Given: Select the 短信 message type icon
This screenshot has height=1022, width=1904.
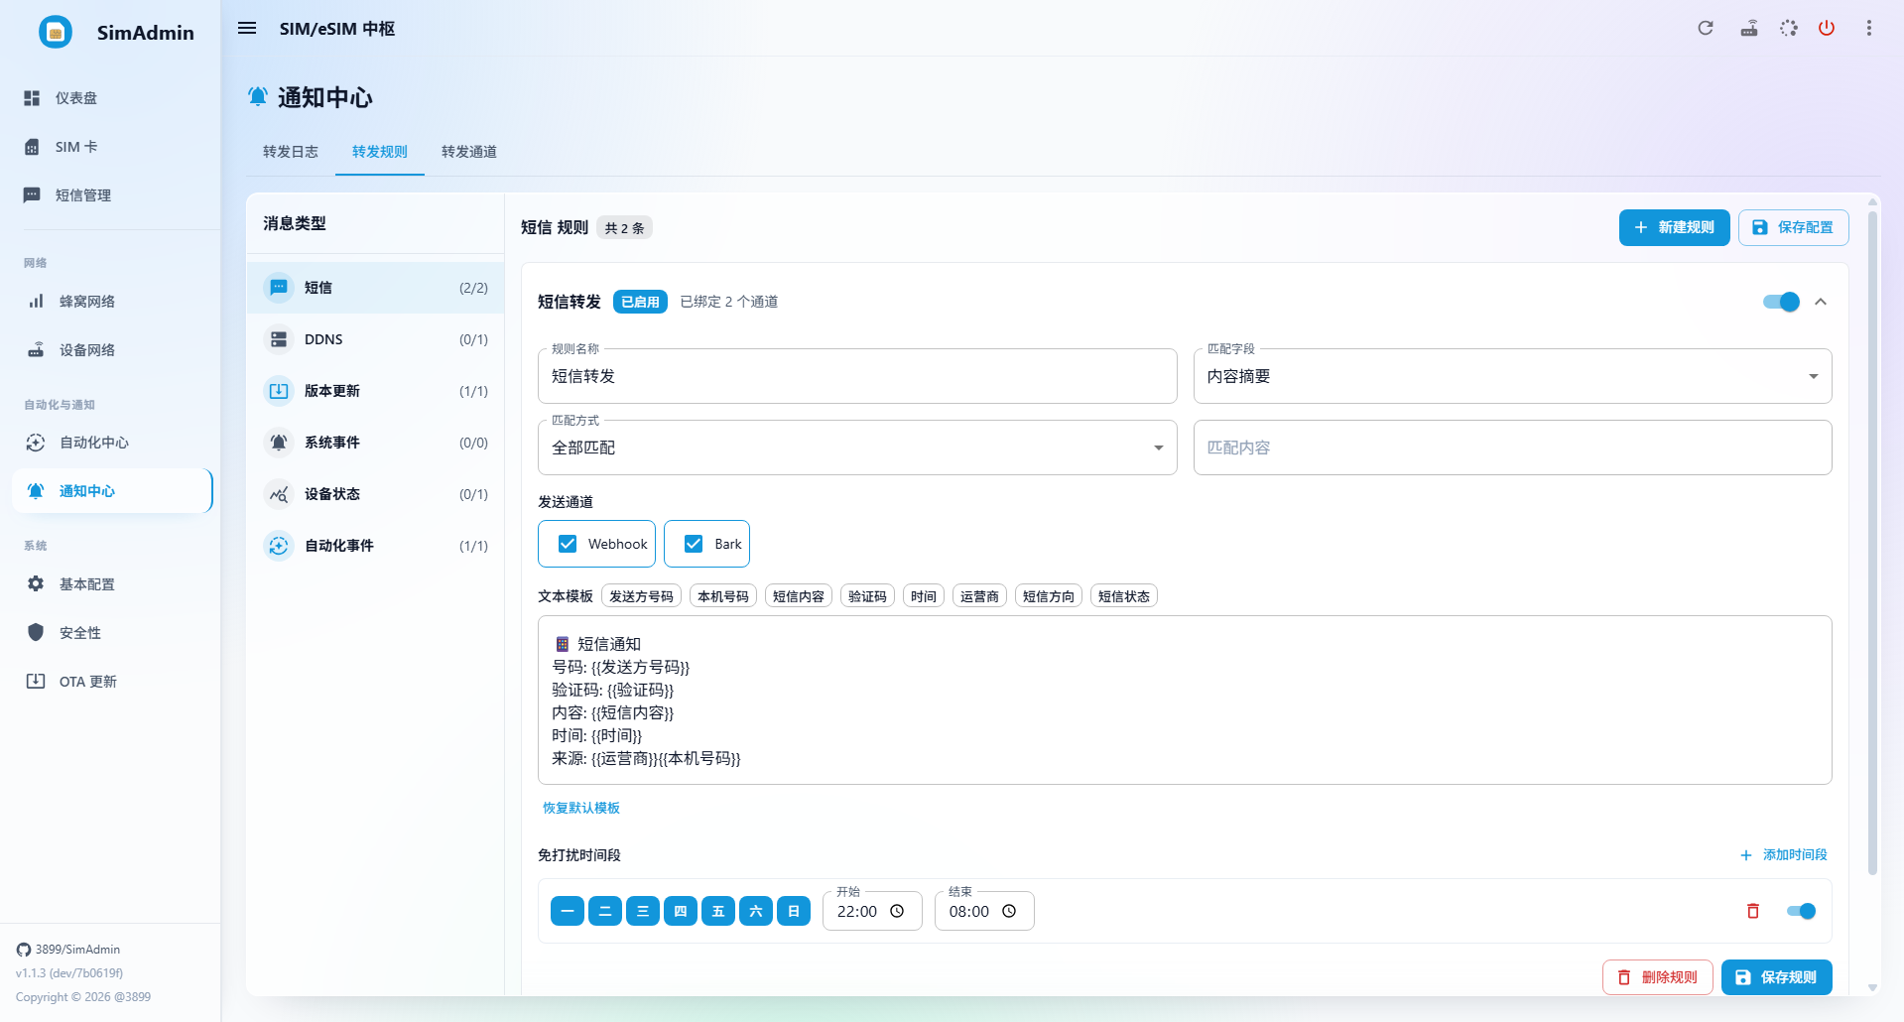Looking at the screenshot, I should [279, 288].
